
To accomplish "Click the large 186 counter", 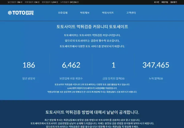I will point(29,65).
